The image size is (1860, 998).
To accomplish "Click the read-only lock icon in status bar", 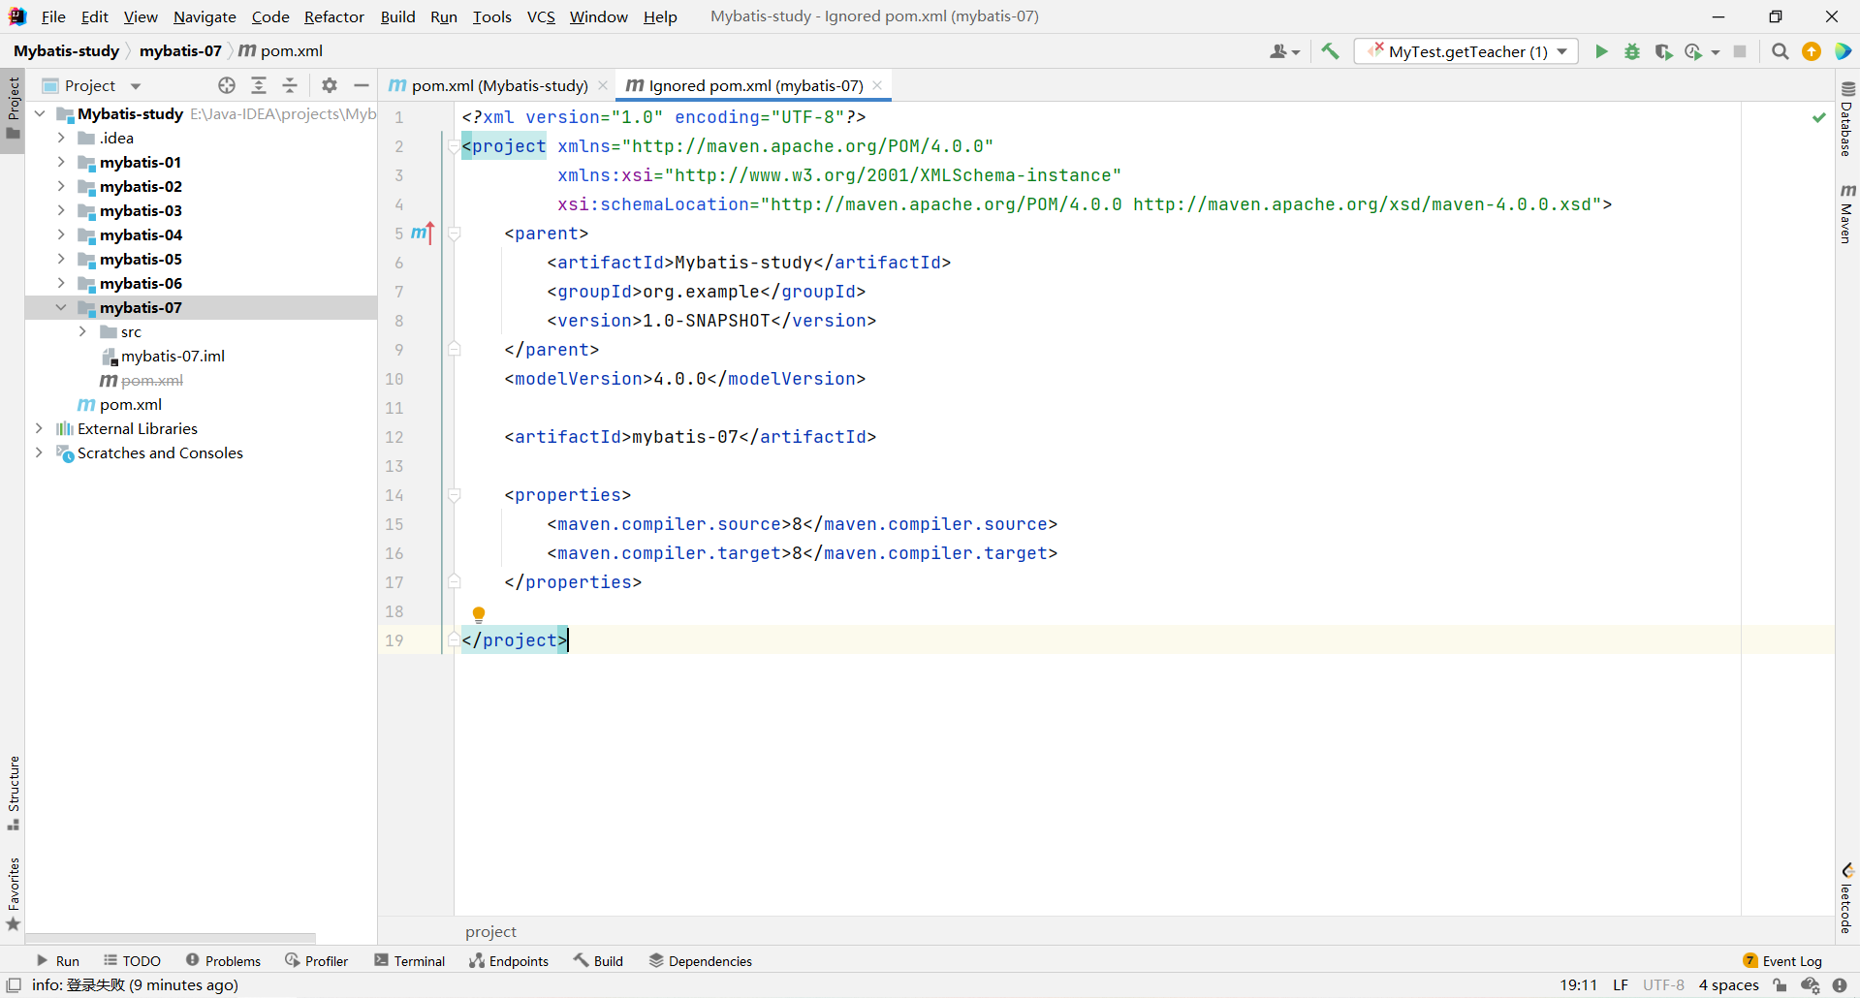I will [x=1780, y=985].
